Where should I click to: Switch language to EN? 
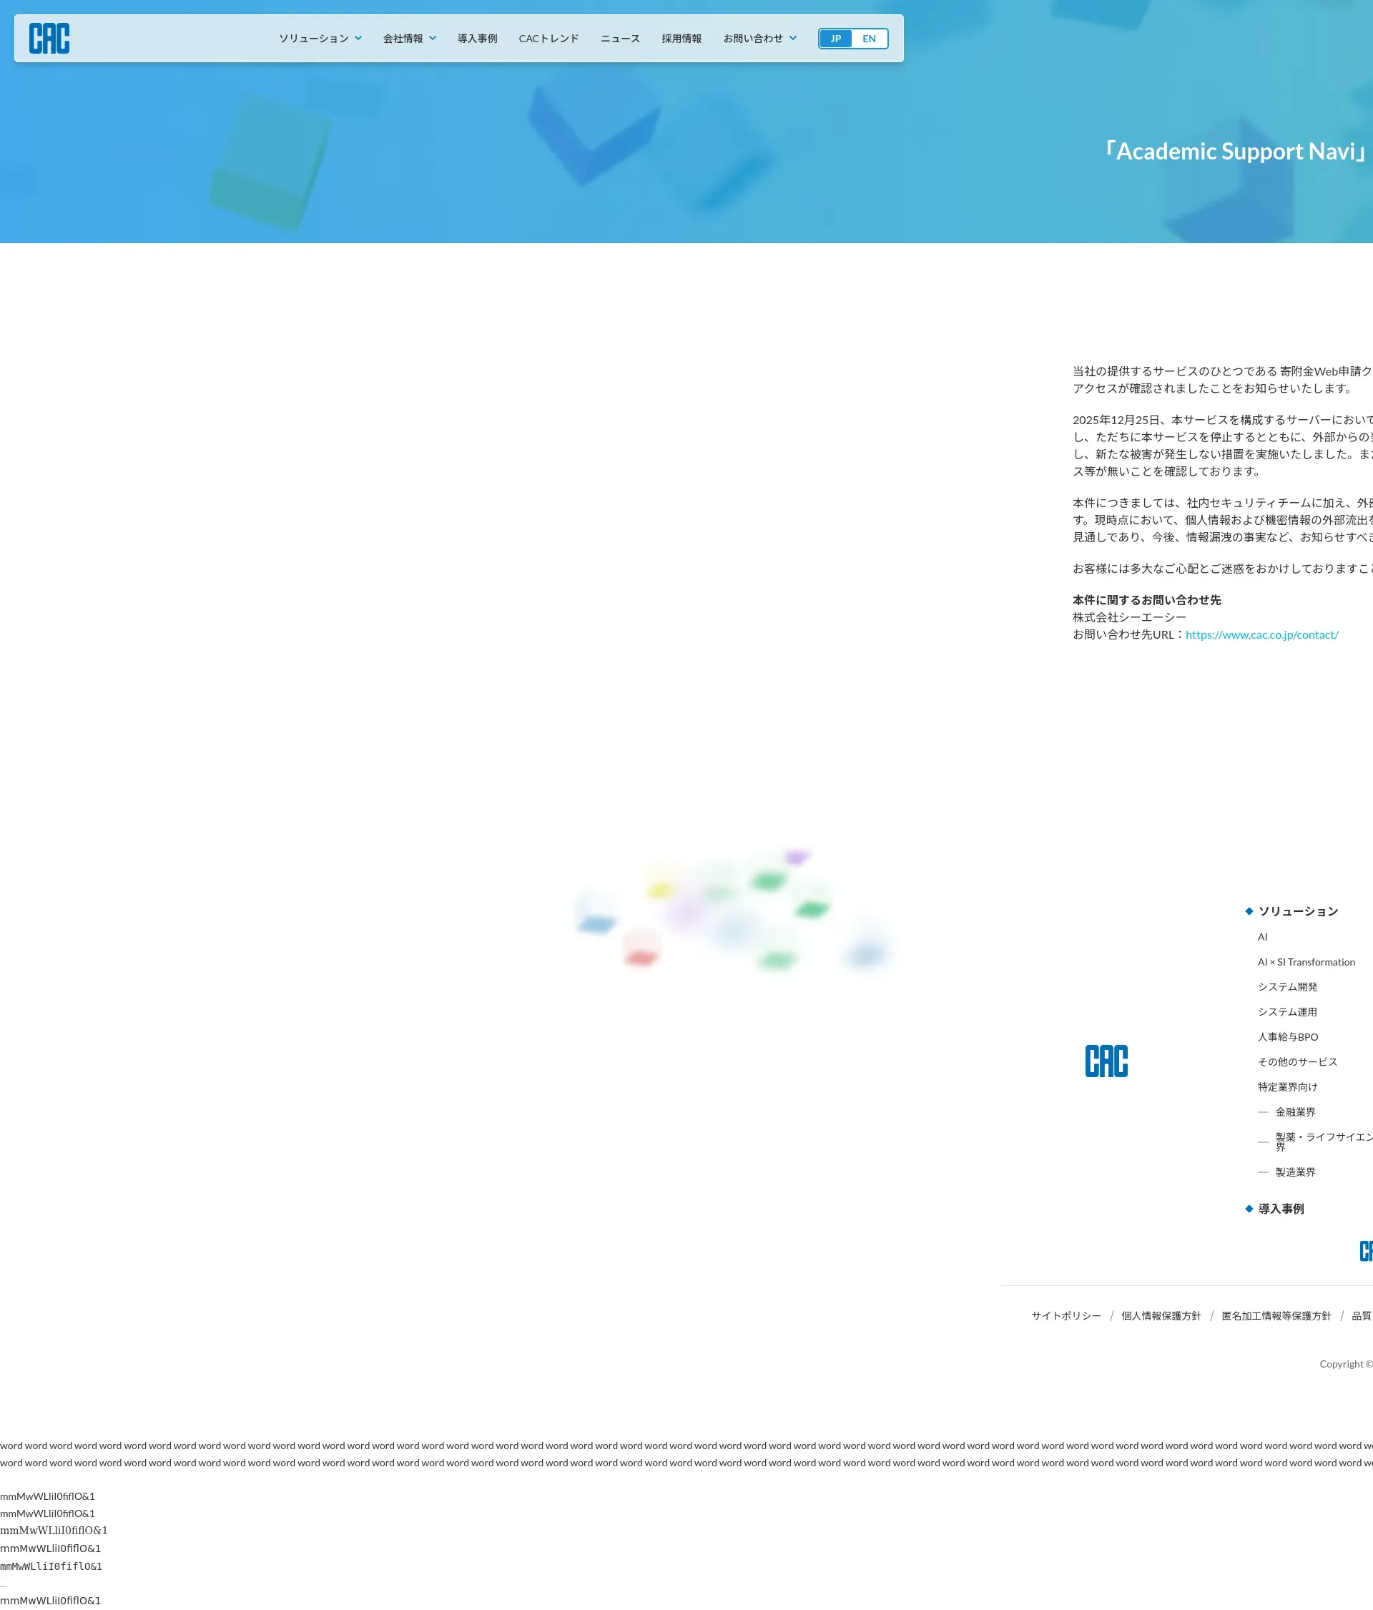(869, 38)
